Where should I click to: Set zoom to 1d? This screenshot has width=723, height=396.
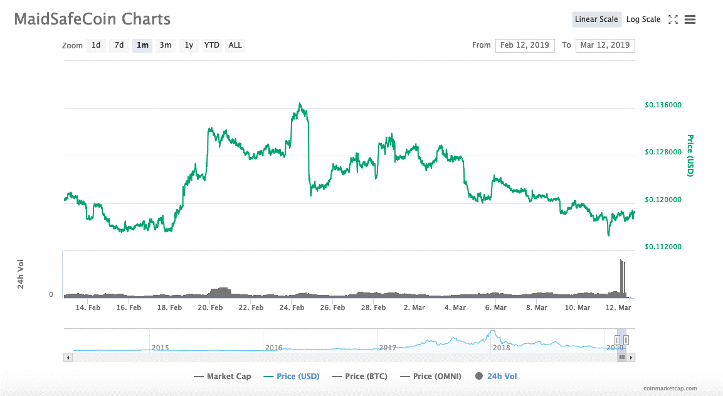point(96,45)
